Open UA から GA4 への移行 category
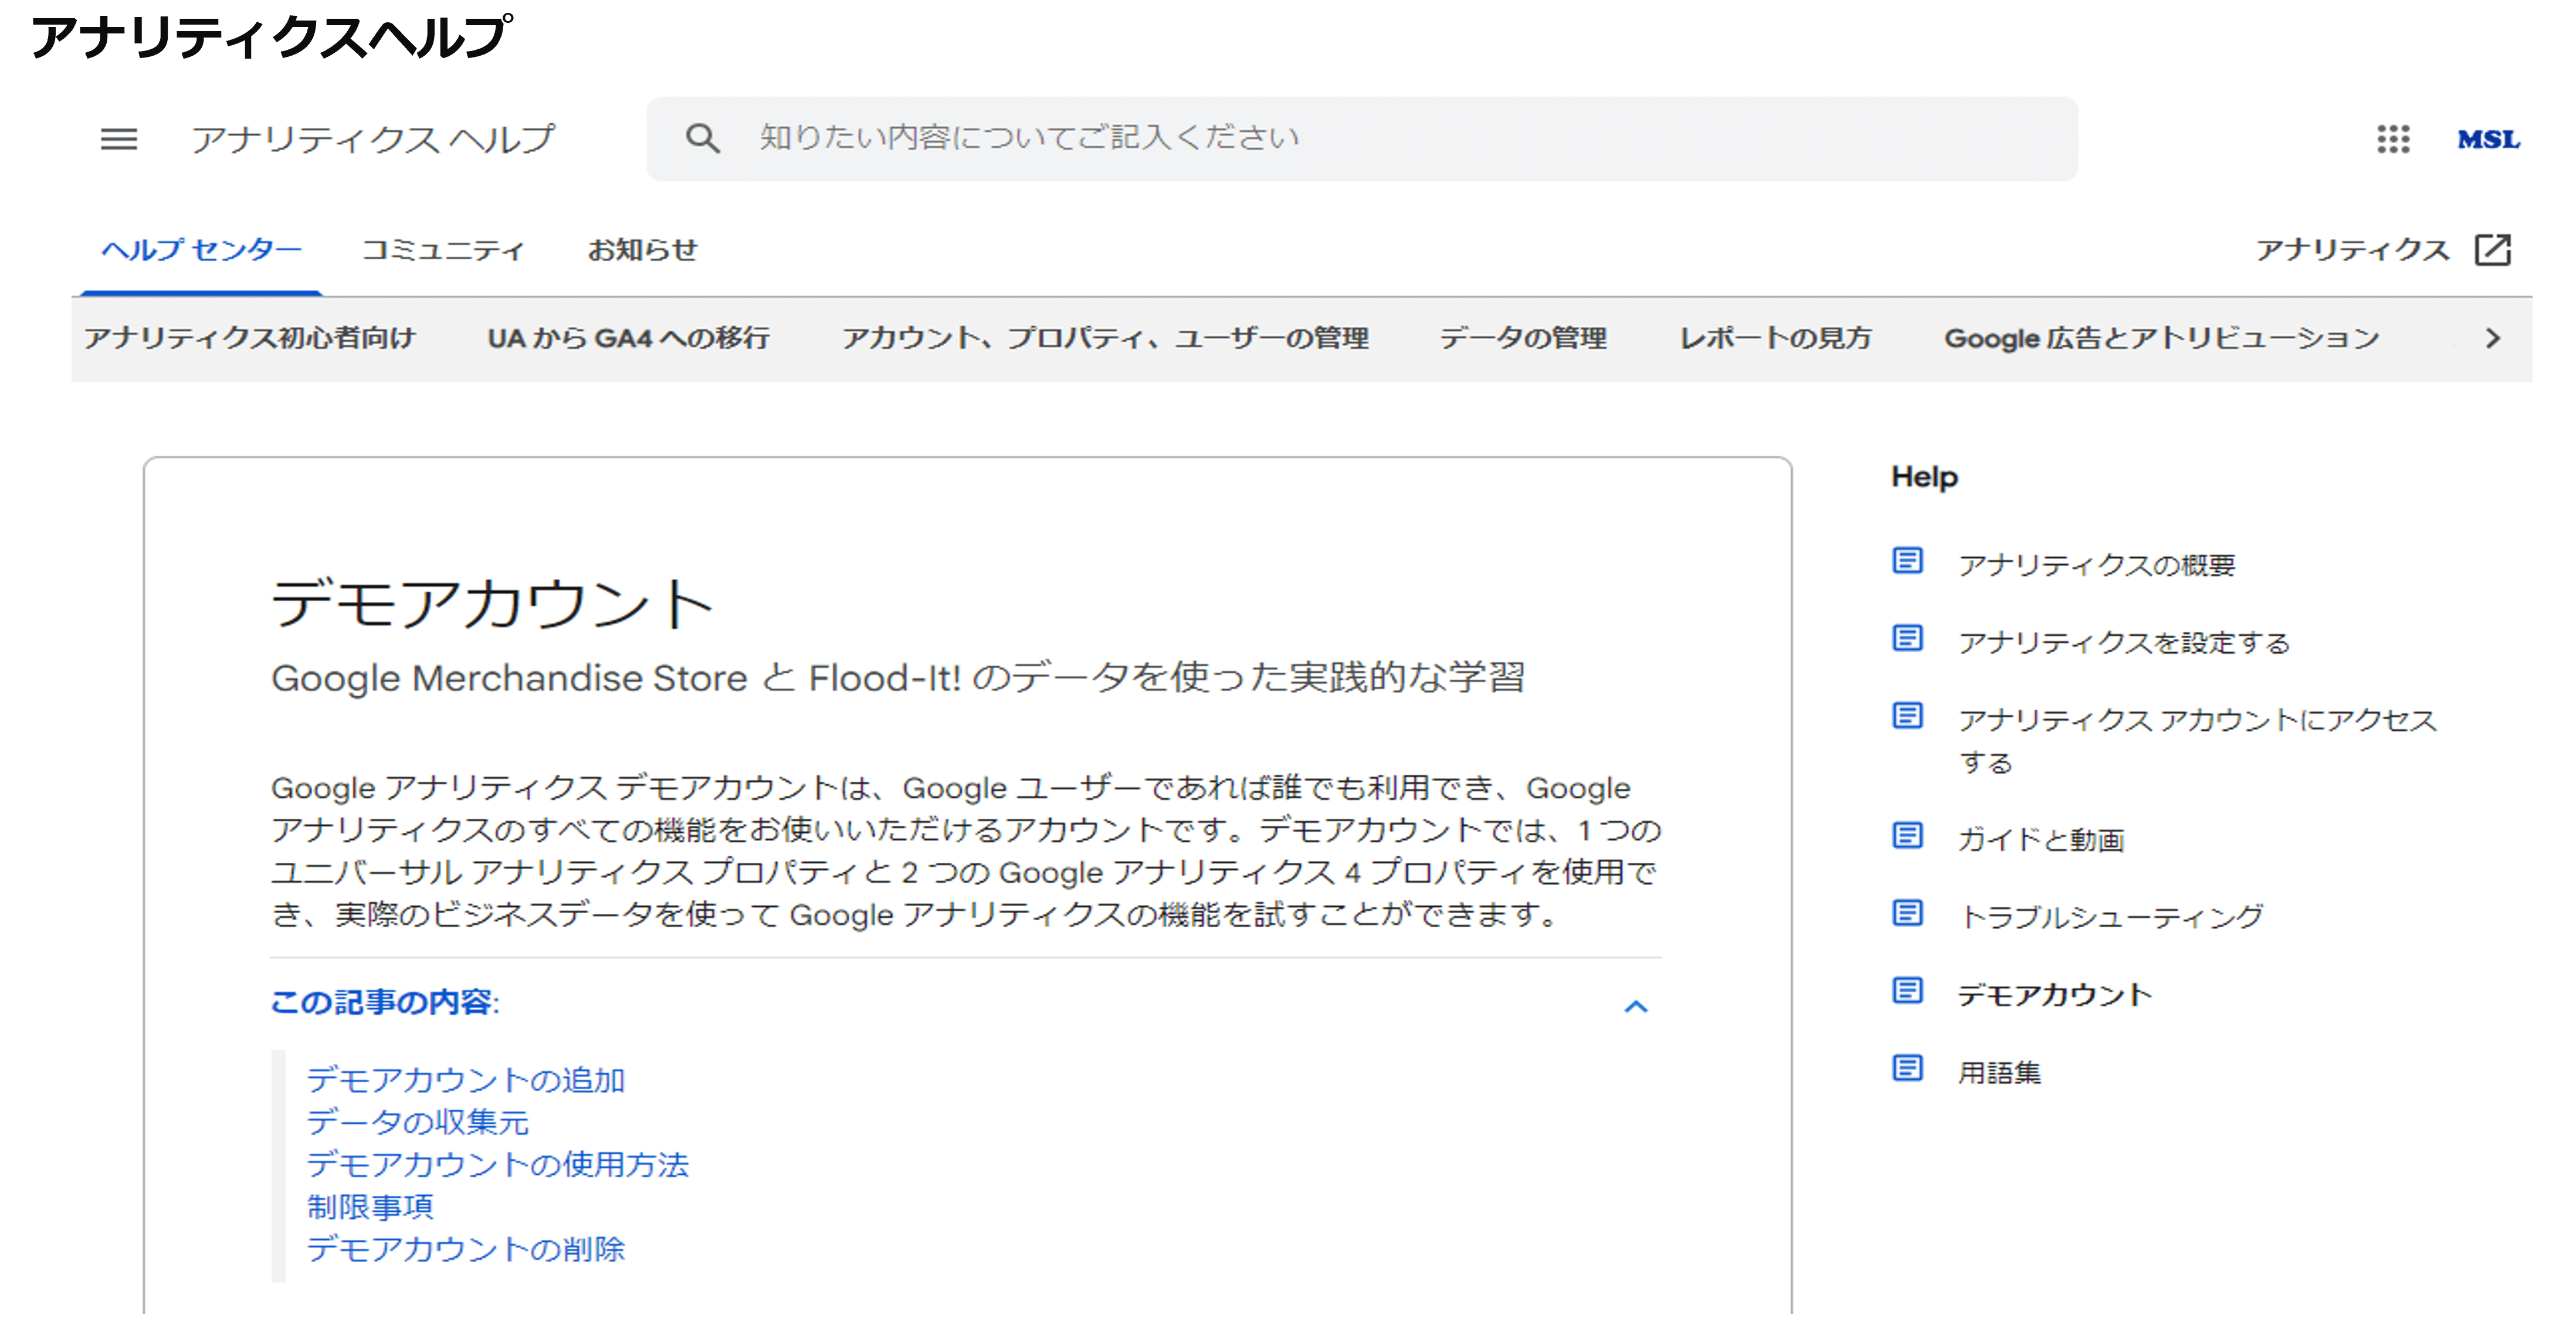This screenshot has width=2576, height=1322. pos(628,339)
